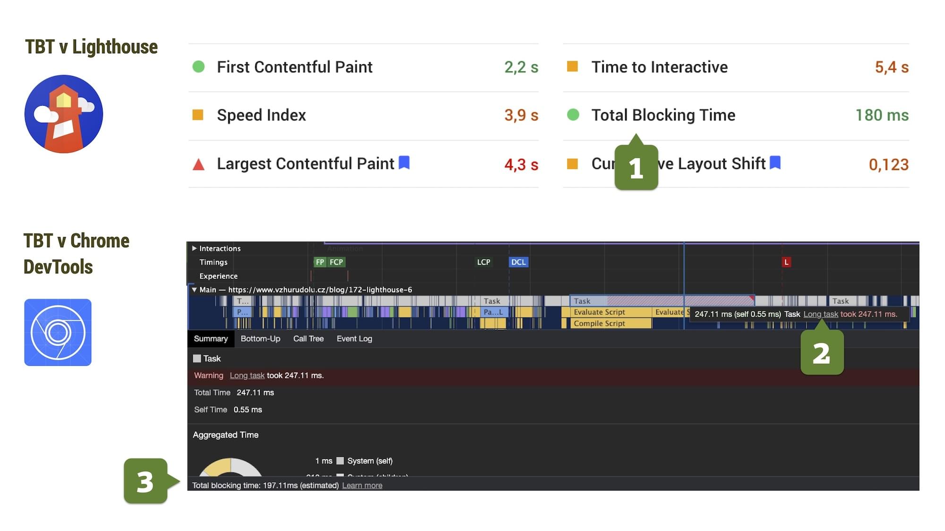The width and height of the screenshot is (945, 531).
Task: Switch to the Bottom-Up tab
Action: pos(260,338)
